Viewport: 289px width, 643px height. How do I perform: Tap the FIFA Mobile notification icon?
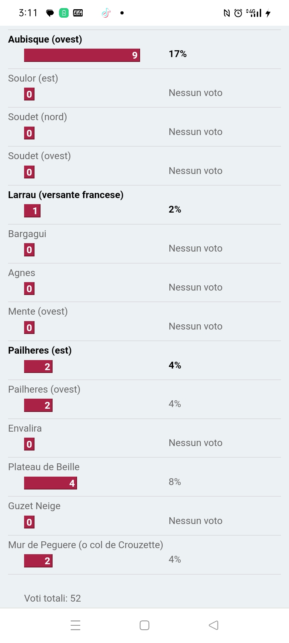coord(78,13)
